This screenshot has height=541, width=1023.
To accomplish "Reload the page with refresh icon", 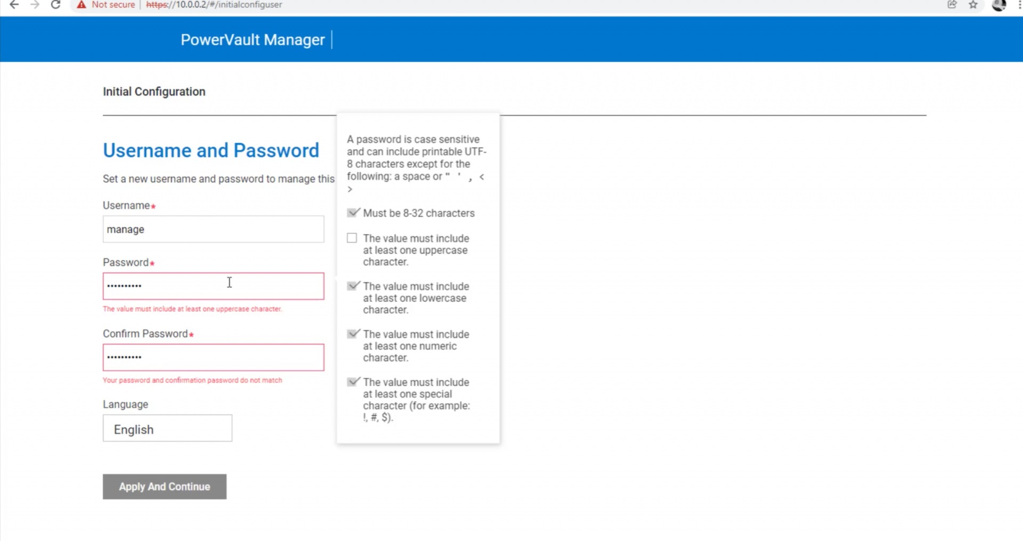I will (55, 5).
